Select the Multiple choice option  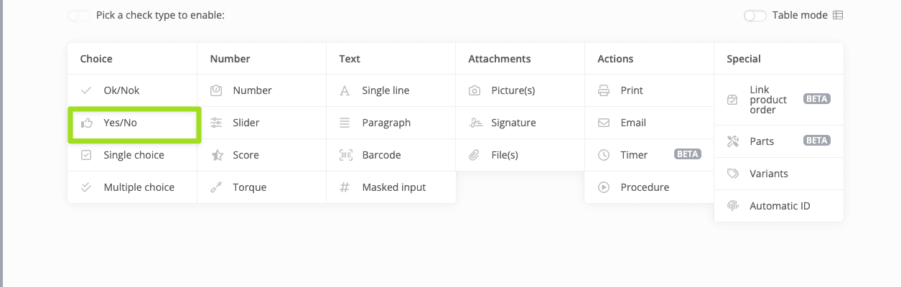coord(139,187)
